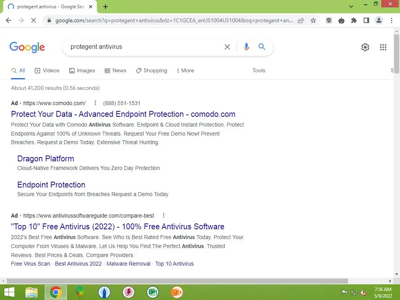
Task: Open the Protect Your Data comodo.com ad link
Action: click(123, 114)
